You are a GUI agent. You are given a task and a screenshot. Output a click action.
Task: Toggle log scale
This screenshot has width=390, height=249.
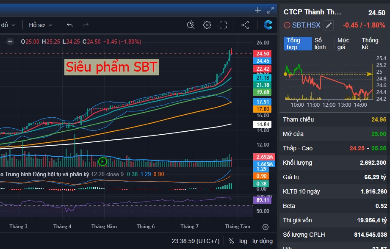click(243, 241)
